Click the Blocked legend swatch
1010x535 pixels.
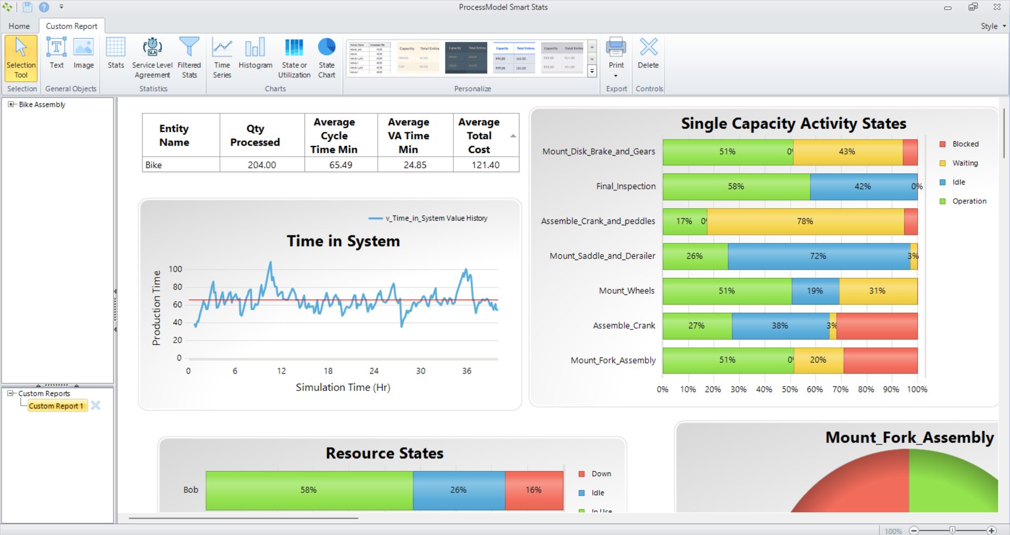[943, 144]
